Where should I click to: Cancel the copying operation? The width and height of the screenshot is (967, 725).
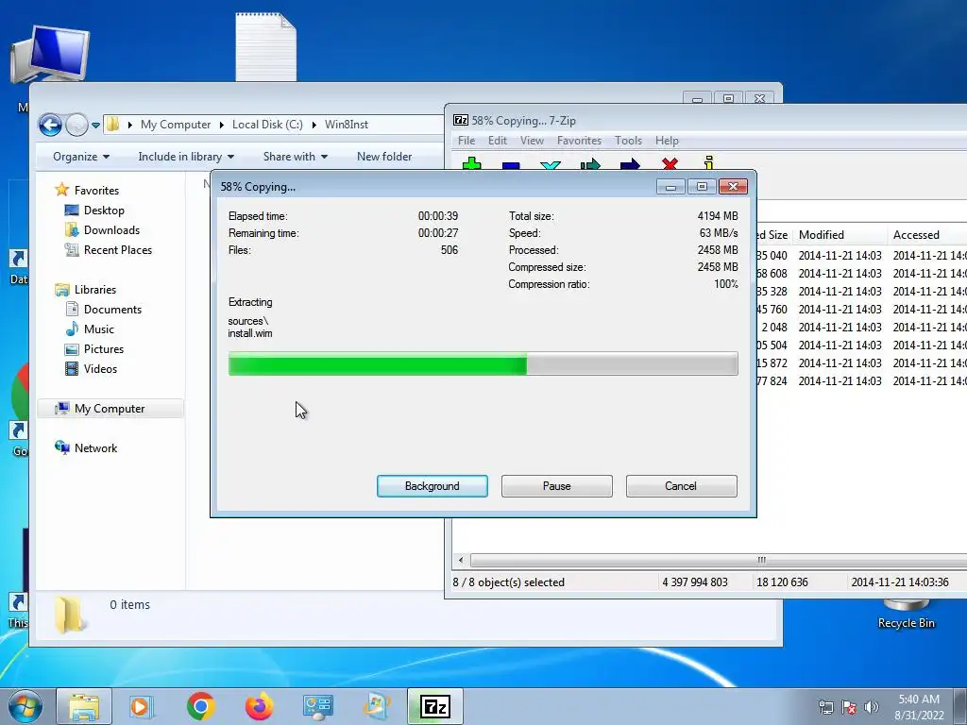pyautogui.click(x=681, y=486)
